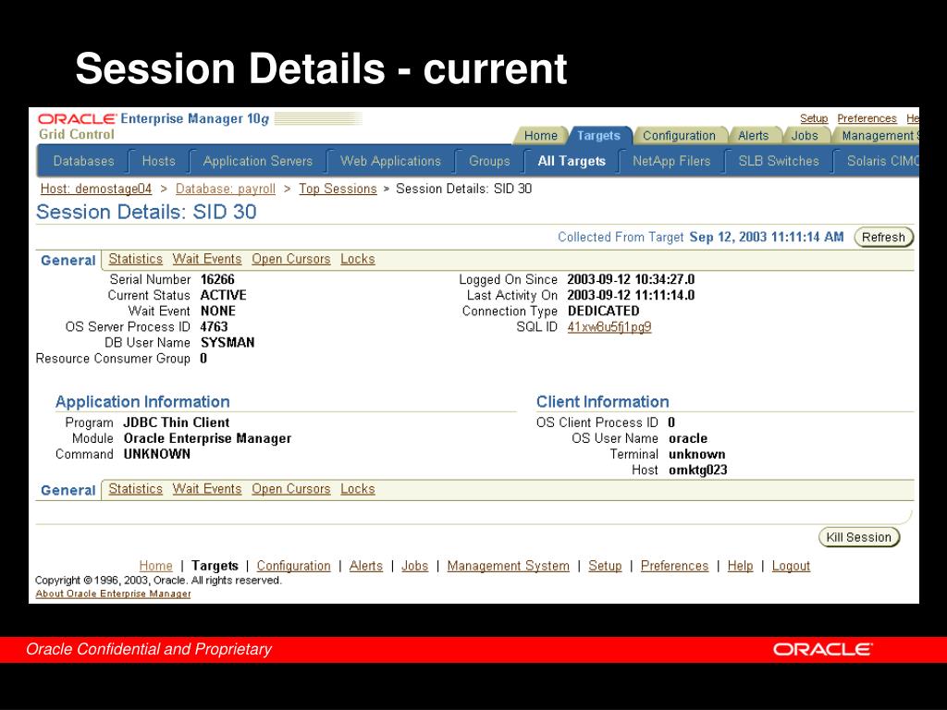Open the Database: payroll breadcrumb link
947x710 pixels.
(x=226, y=189)
